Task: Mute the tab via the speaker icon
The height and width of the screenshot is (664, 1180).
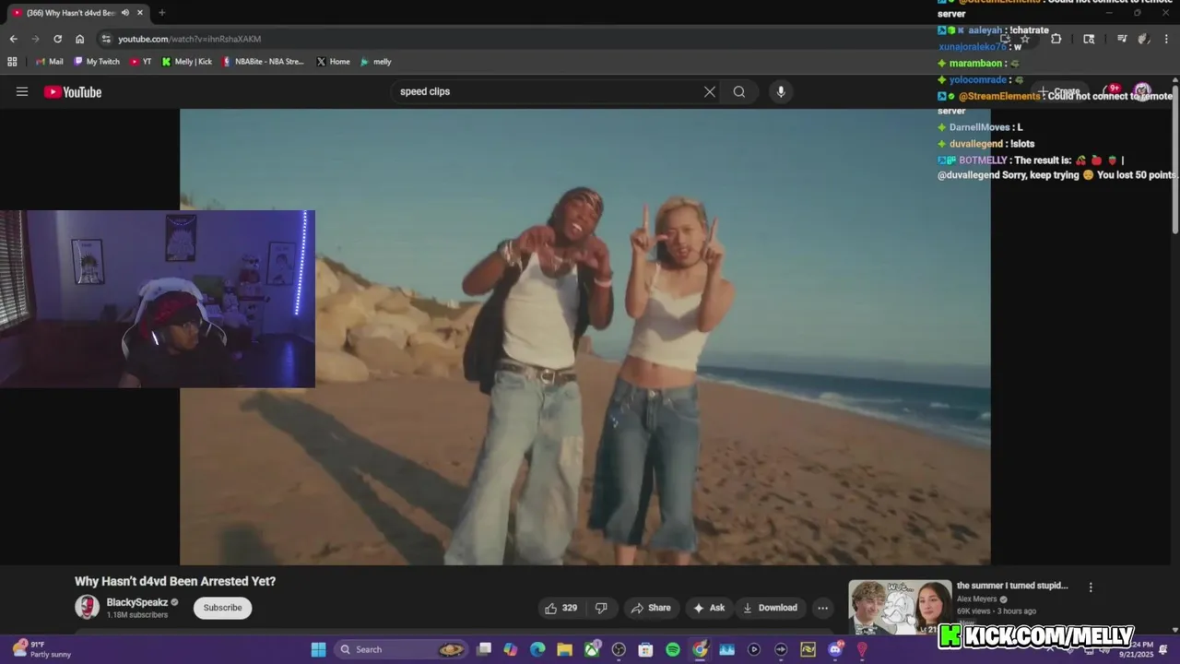Action: [124, 13]
